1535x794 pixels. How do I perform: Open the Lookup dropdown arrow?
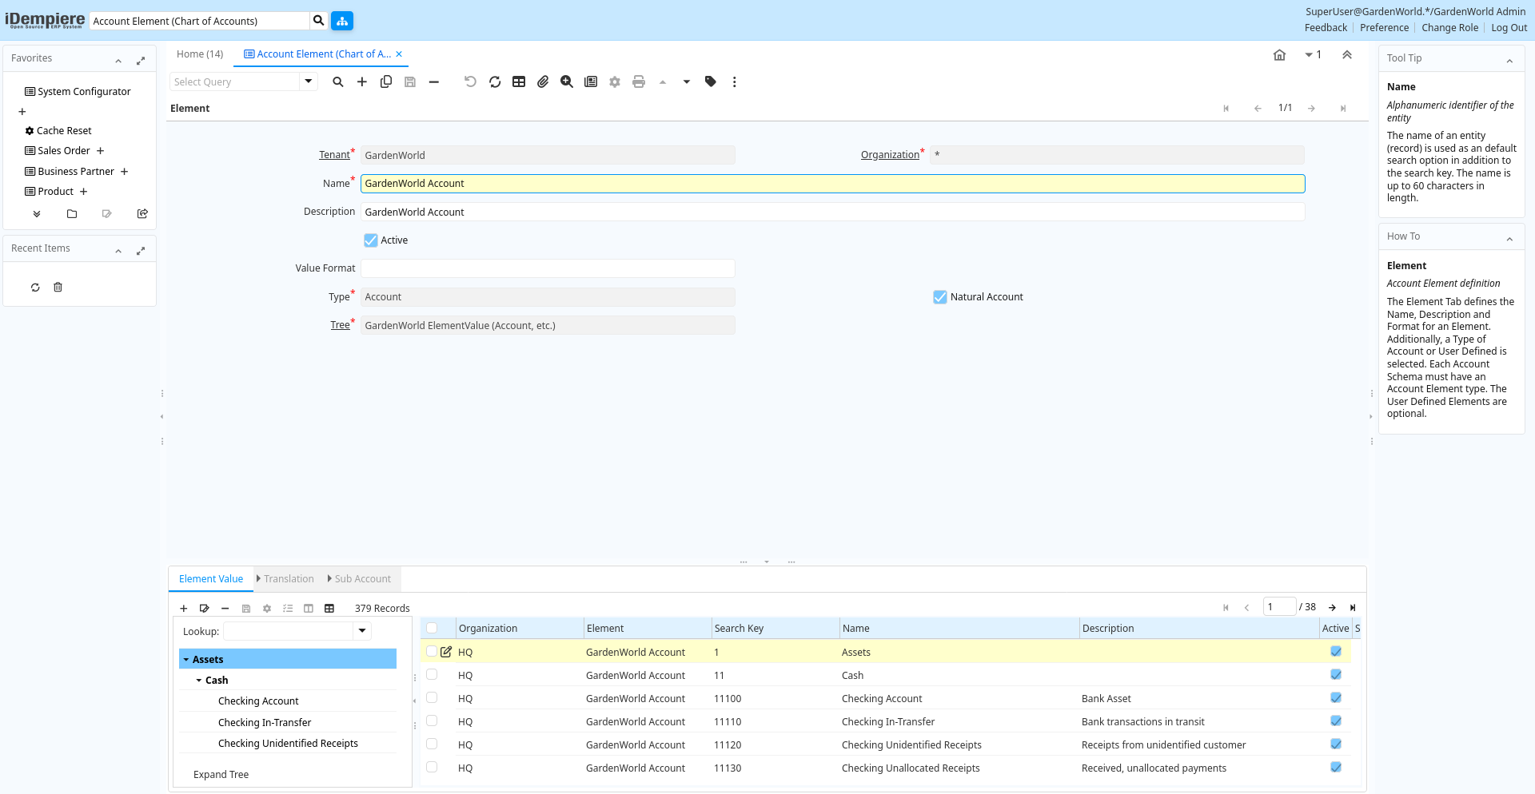(x=362, y=631)
